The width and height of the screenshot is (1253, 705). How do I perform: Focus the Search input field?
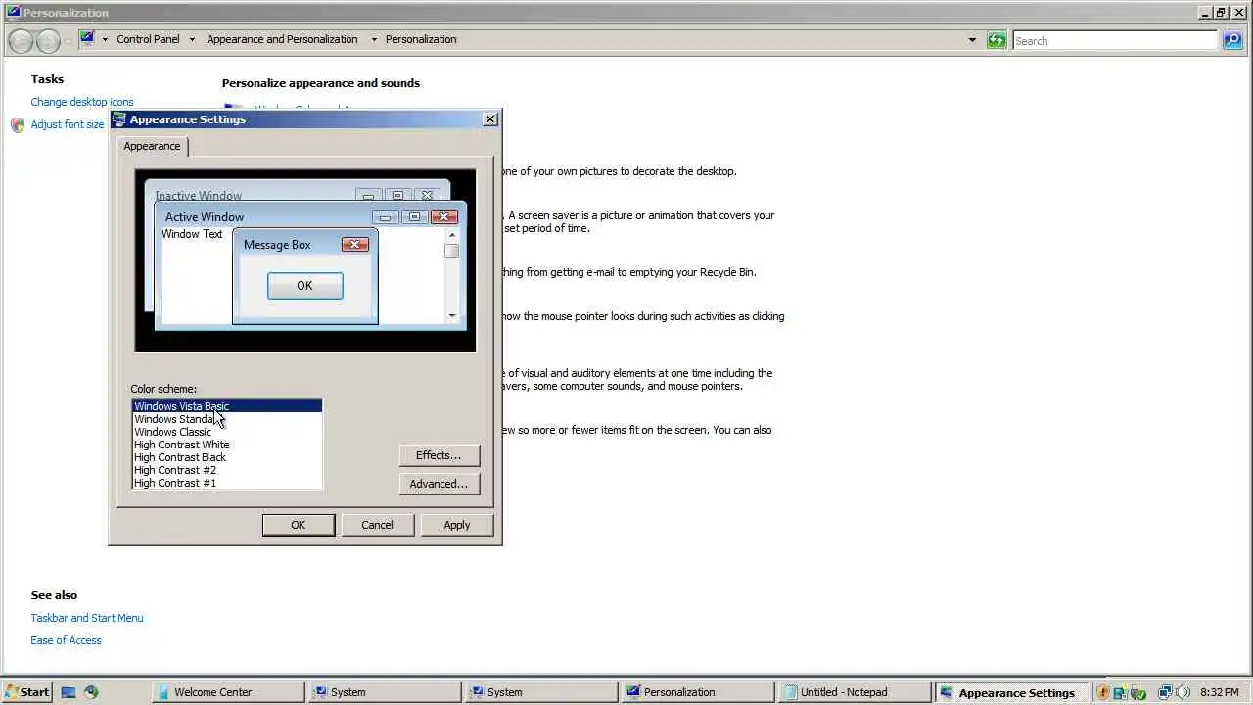click(x=1115, y=40)
